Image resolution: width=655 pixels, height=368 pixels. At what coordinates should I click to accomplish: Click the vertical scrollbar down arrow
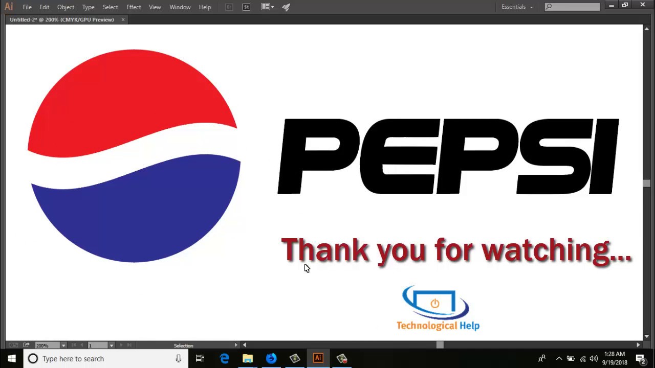pyautogui.click(x=647, y=336)
